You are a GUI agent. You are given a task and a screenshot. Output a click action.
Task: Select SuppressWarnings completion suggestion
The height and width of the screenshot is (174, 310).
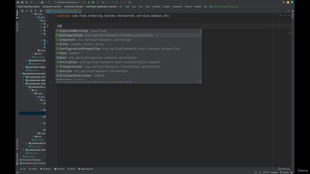pyautogui.click(x=128, y=31)
